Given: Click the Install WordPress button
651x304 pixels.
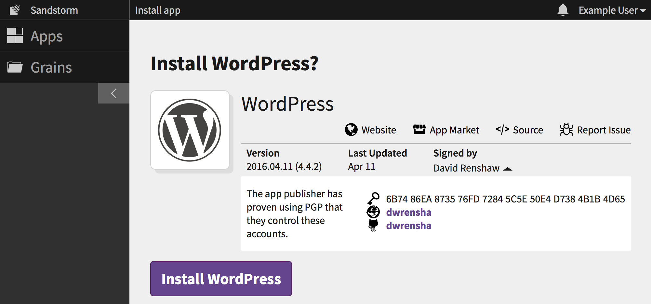Looking at the screenshot, I should (x=221, y=279).
